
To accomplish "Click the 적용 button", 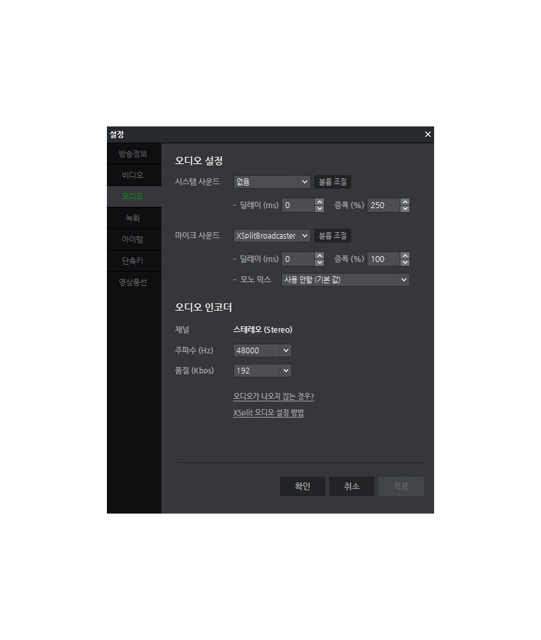I will [401, 486].
